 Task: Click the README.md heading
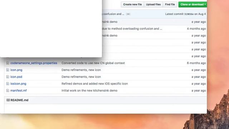19,100
